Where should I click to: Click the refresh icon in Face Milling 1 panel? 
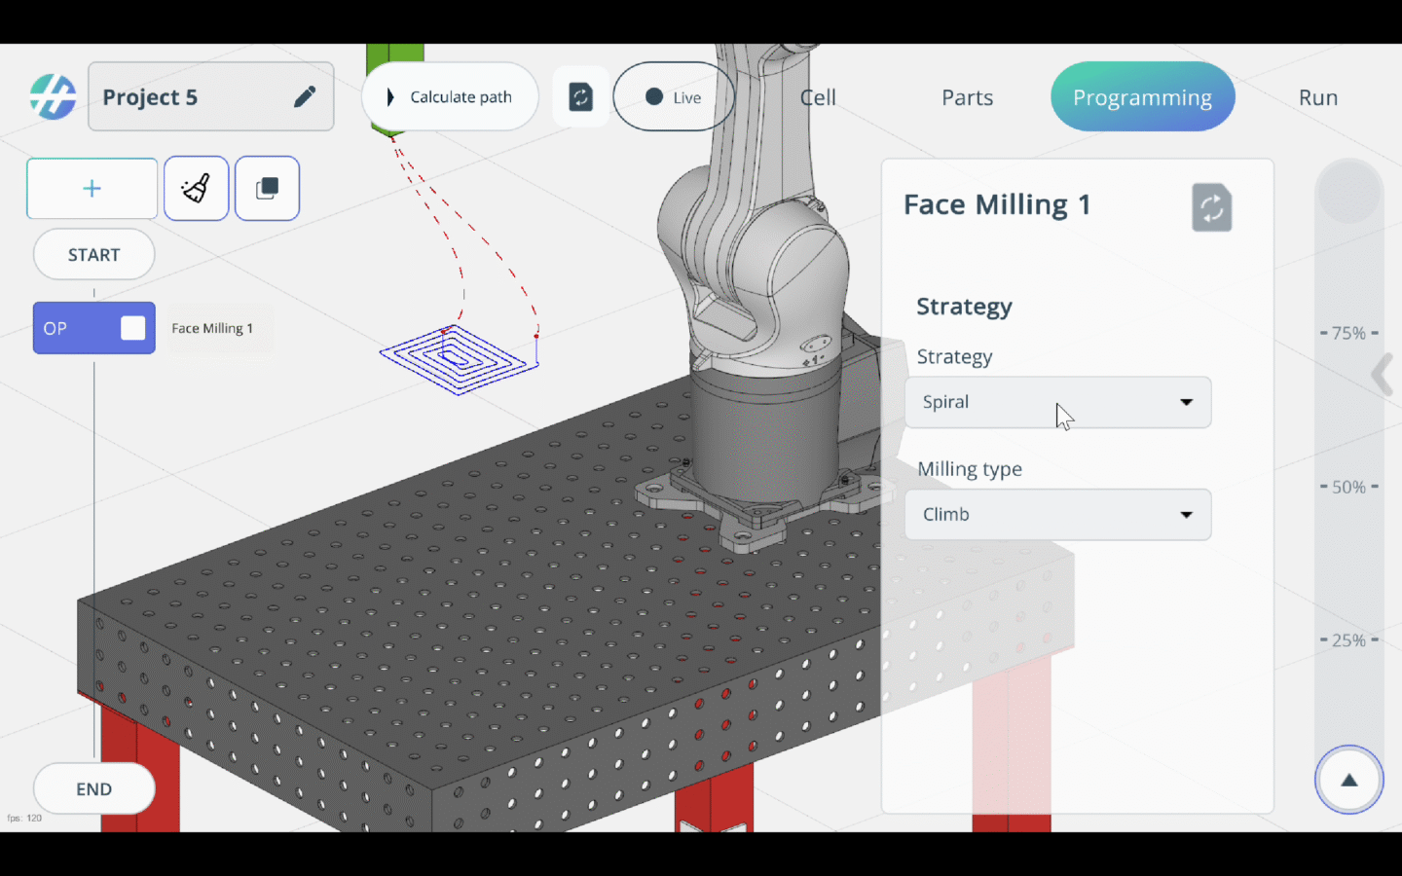1211,206
